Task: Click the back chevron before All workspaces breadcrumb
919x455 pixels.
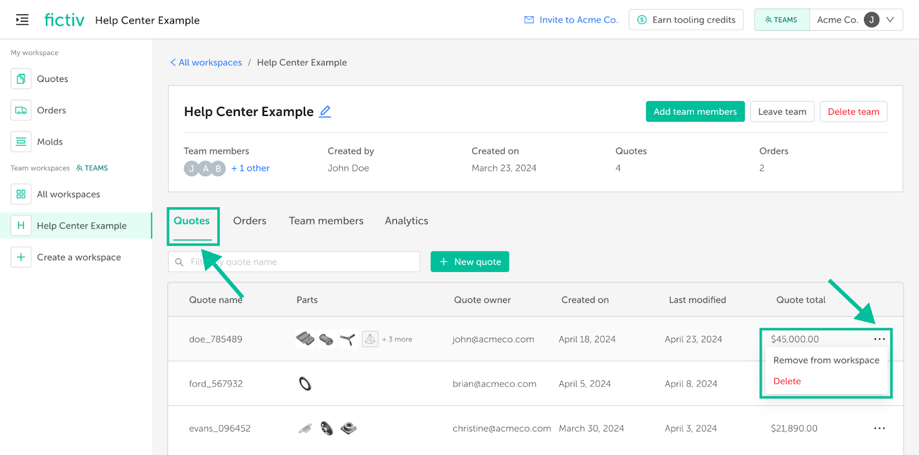Action: pyautogui.click(x=173, y=63)
